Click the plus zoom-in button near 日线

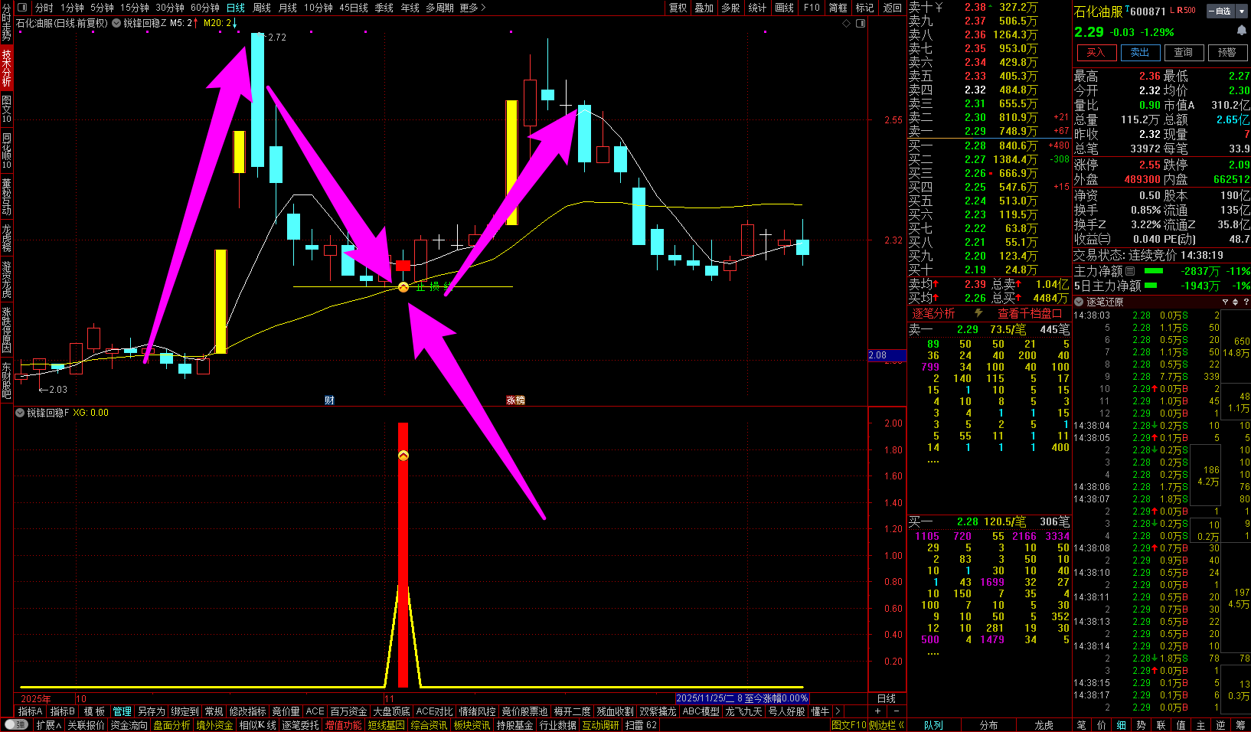point(877,711)
